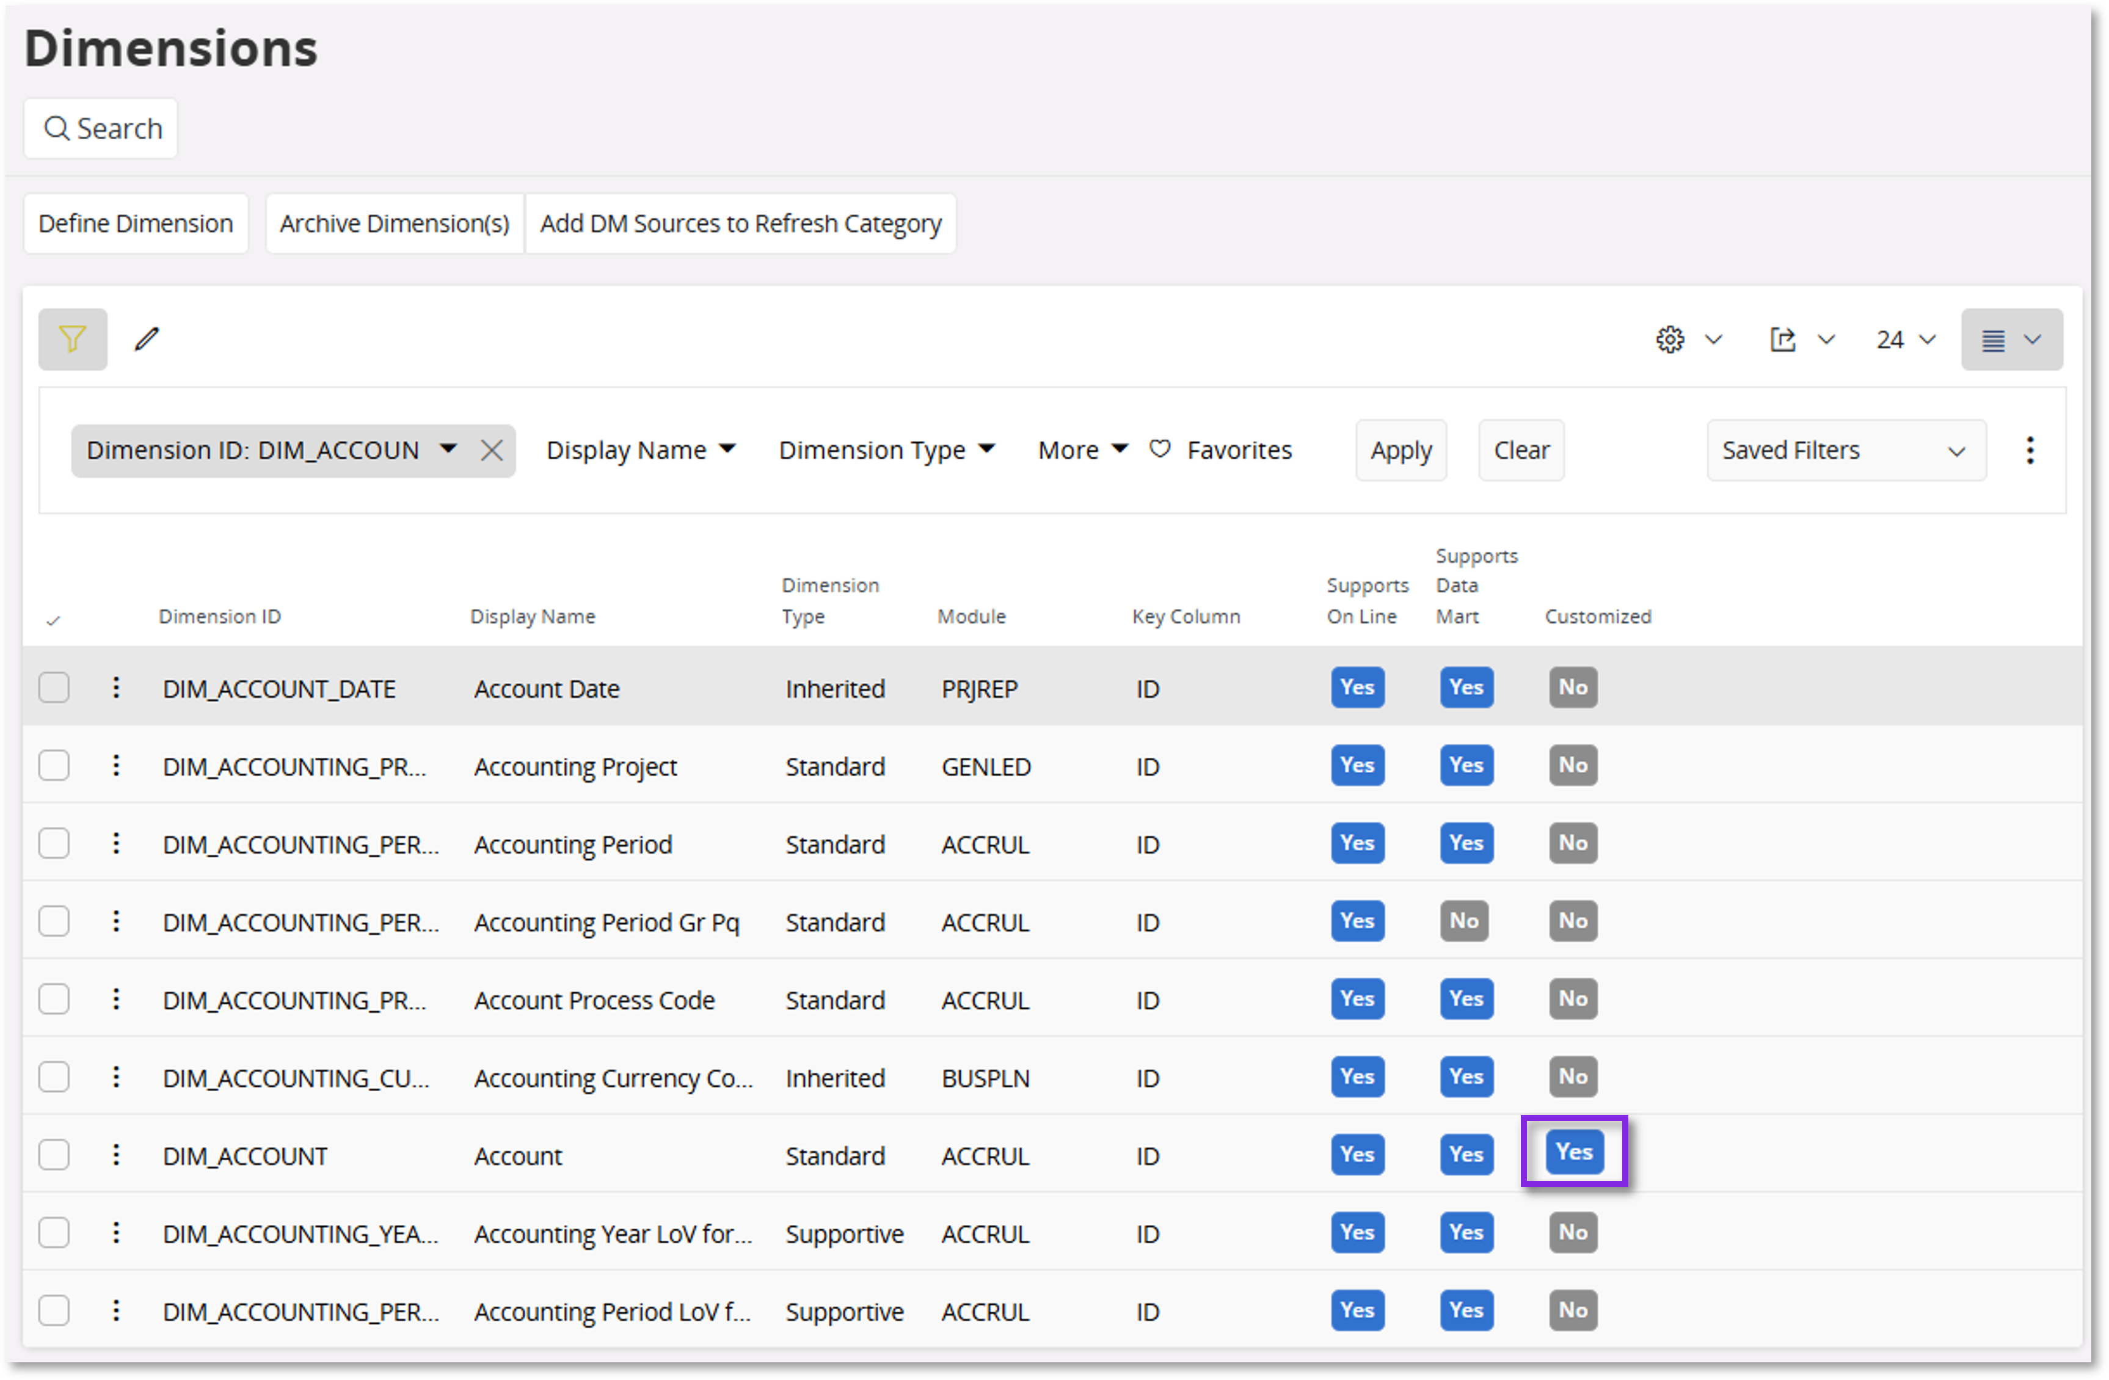
Task: Open the Saved Filters combo box
Action: [1847, 451]
